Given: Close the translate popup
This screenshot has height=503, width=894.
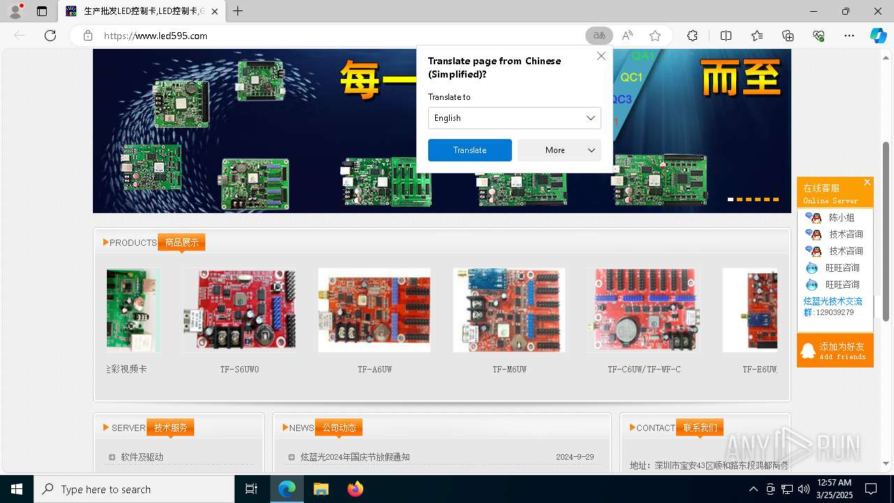Looking at the screenshot, I should coord(601,56).
